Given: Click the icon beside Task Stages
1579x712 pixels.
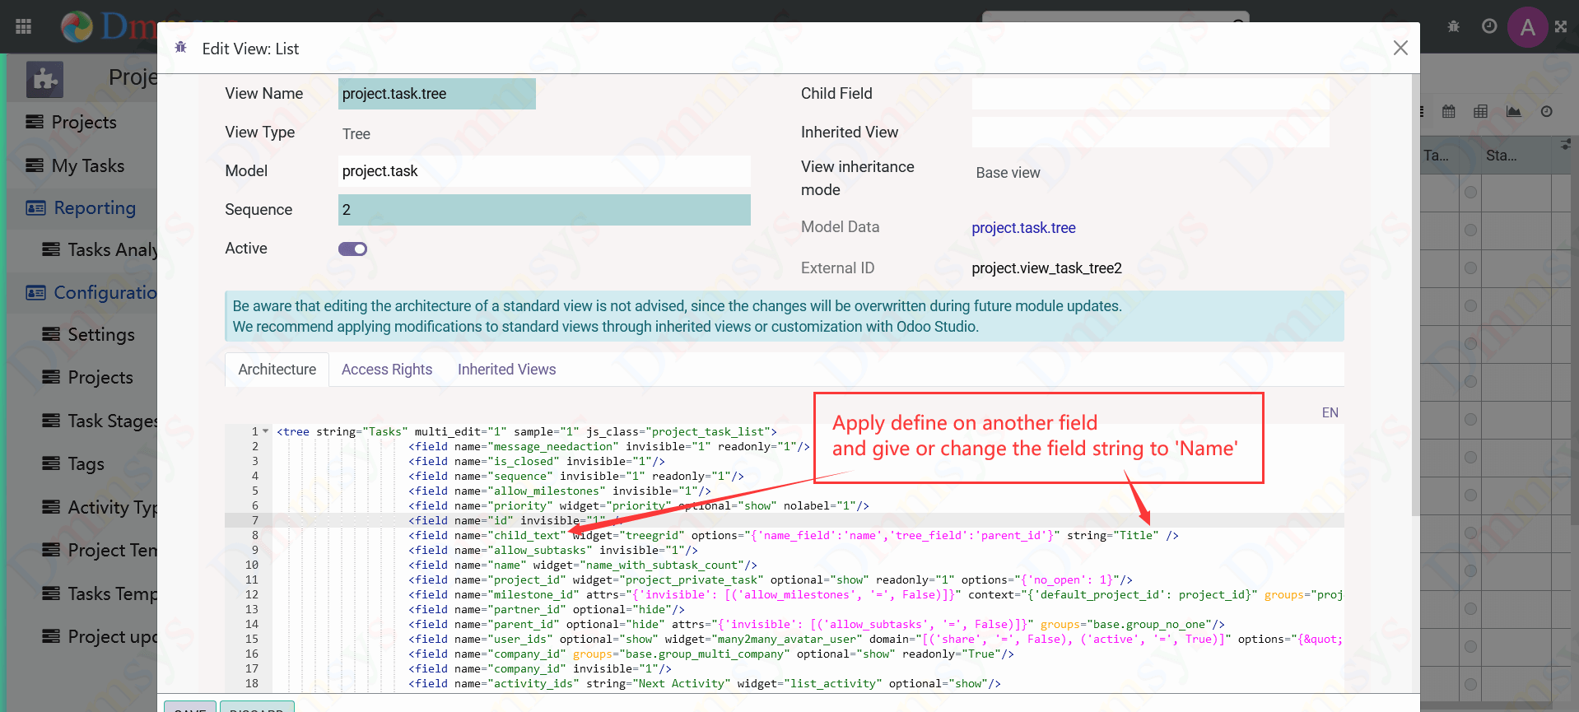Looking at the screenshot, I should point(51,421).
